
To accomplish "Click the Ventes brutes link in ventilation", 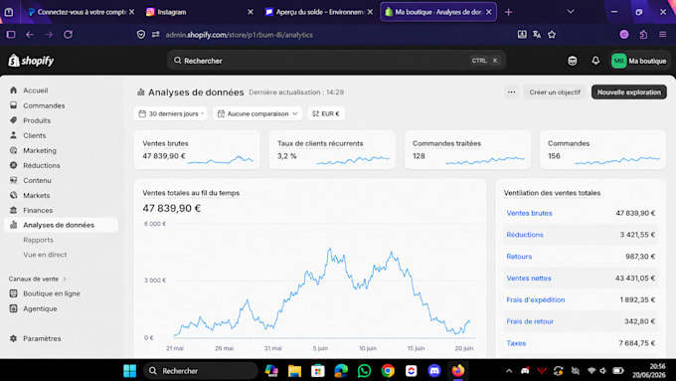I will pos(529,213).
